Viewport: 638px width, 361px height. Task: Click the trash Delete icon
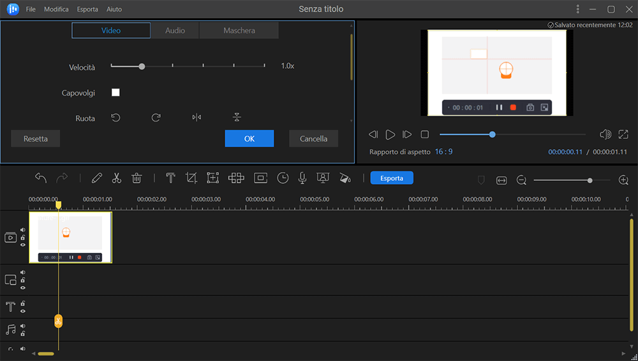(137, 178)
